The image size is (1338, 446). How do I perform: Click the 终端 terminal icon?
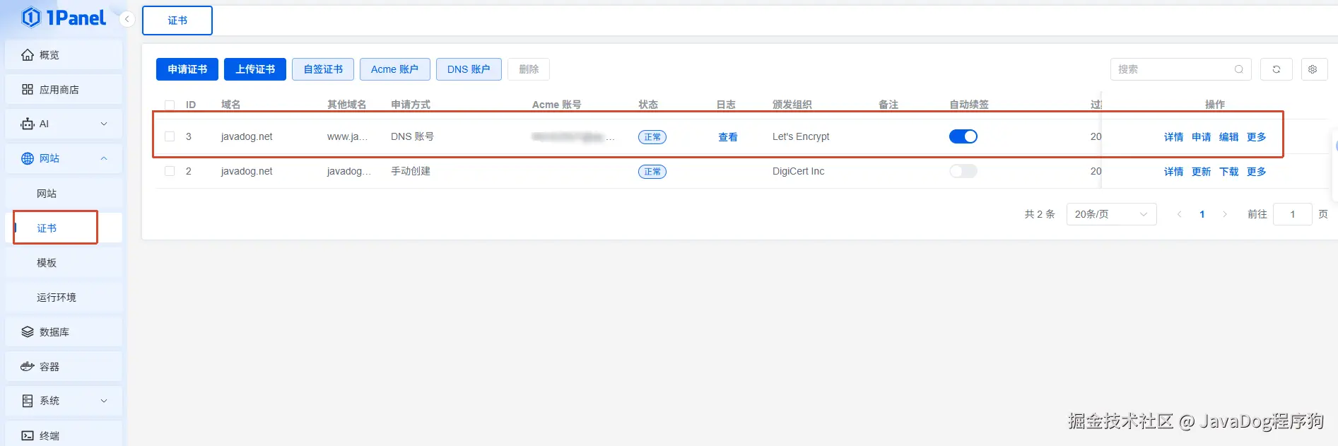pyautogui.click(x=28, y=435)
